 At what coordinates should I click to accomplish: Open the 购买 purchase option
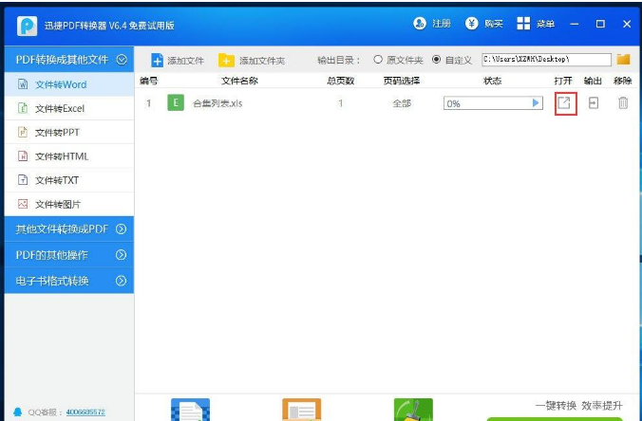pyautogui.click(x=472, y=24)
